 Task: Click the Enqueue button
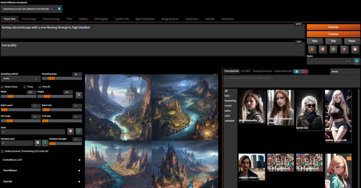[333, 34]
